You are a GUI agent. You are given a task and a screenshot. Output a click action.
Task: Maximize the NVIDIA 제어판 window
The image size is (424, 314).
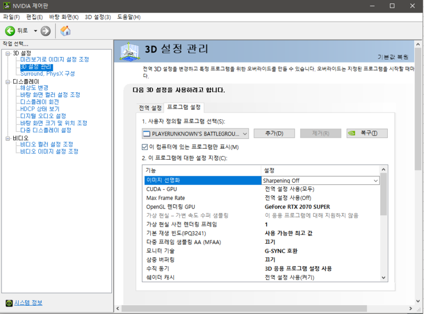tap(392, 5)
